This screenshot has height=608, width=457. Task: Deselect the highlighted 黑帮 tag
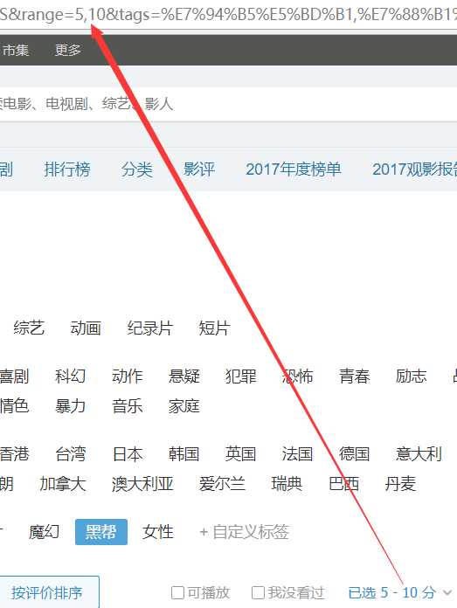101,532
